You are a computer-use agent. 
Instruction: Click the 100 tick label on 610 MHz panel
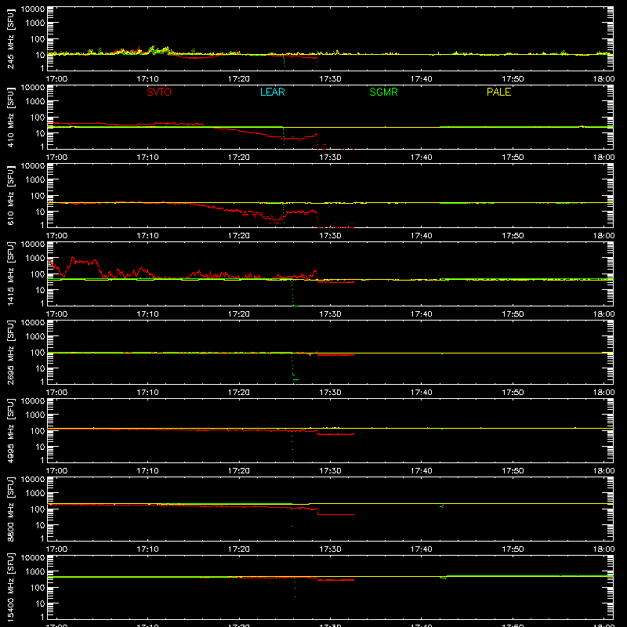38,196
